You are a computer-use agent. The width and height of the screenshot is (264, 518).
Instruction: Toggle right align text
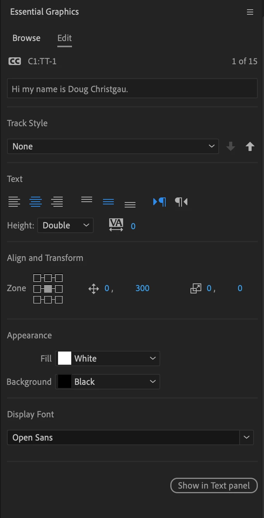click(57, 202)
